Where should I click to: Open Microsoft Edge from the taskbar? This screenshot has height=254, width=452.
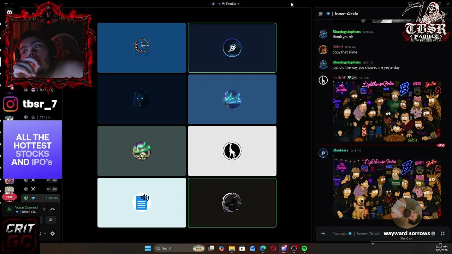coord(263,248)
